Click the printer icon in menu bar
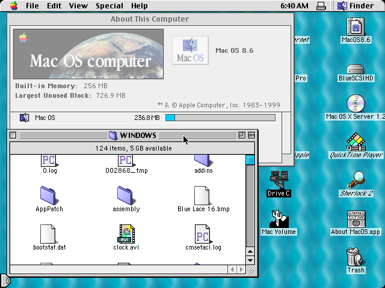This screenshot has height=288, width=385. [321, 5]
